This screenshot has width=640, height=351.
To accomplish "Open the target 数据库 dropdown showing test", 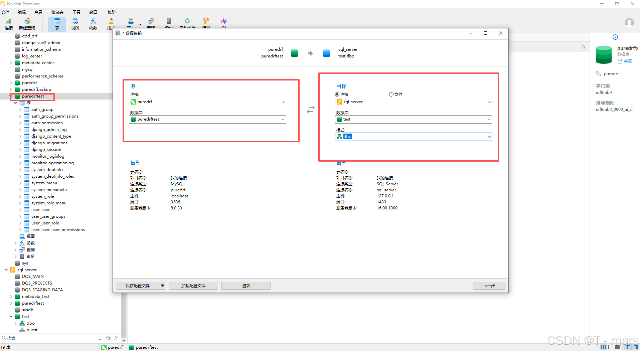I will click(414, 119).
